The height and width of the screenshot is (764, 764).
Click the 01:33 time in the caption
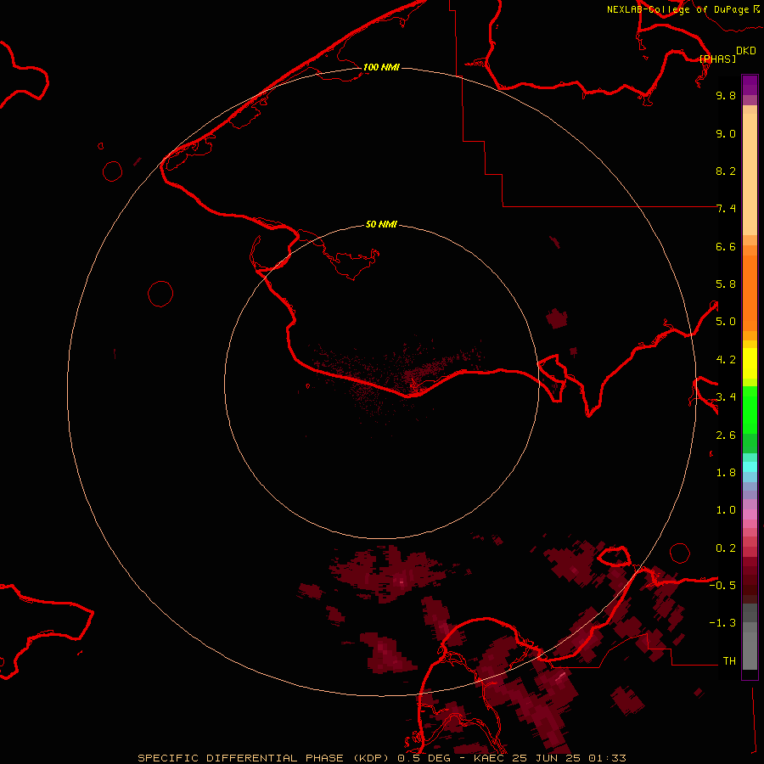607,758
